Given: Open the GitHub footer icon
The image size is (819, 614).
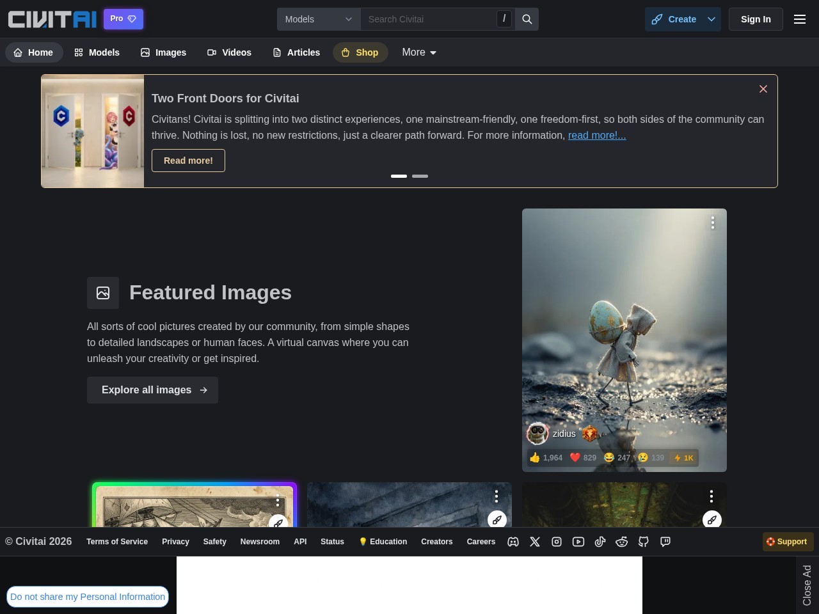Looking at the screenshot, I should [x=643, y=542].
